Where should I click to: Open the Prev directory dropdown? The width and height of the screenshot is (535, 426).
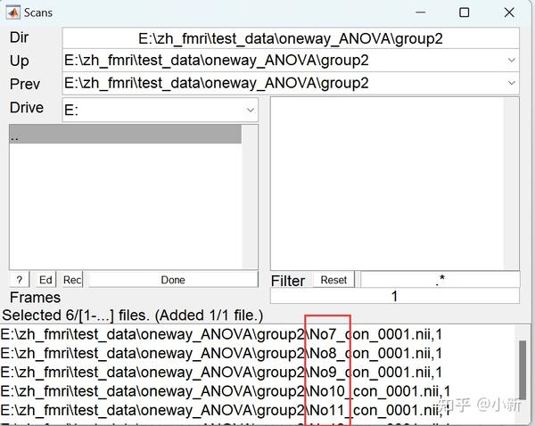click(x=511, y=83)
